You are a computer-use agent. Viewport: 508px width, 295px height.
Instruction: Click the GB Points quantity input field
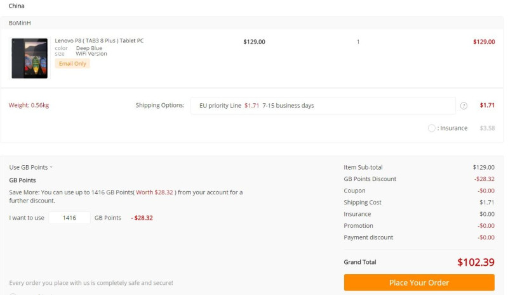click(x=70, y=218)
